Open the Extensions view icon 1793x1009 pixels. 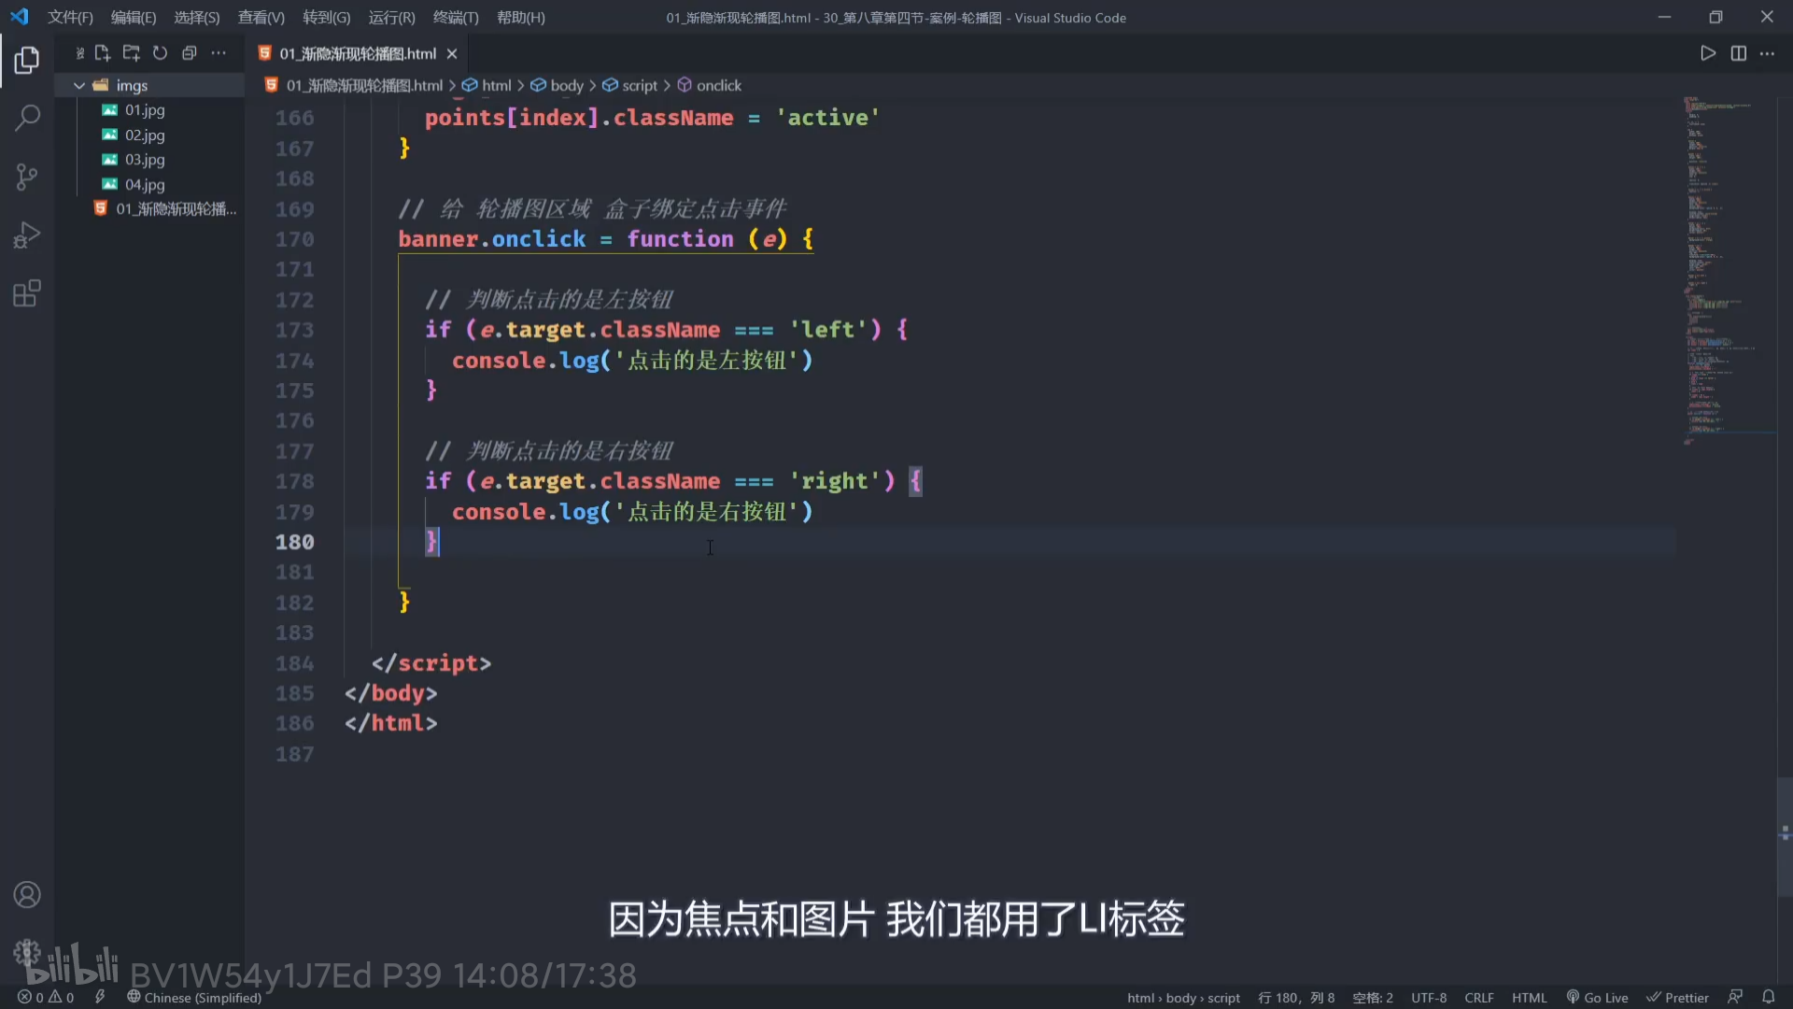pos(27,293)
